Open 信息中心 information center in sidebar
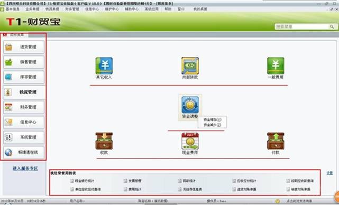Image resolution: width=339 pixels, height=205 pixels. (24, 122)
